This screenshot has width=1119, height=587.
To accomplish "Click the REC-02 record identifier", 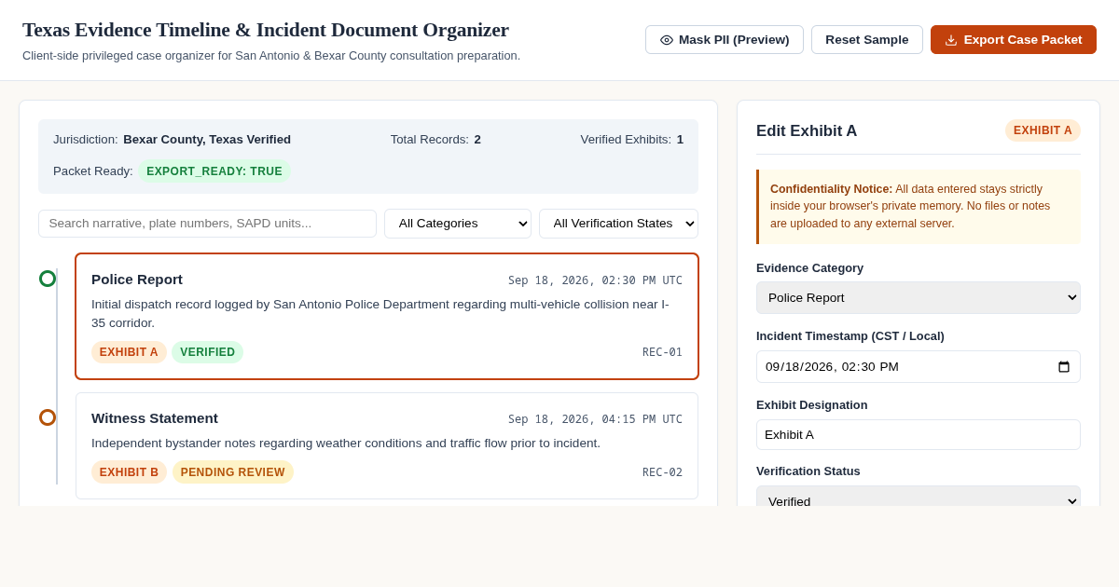I will point(662,472).
